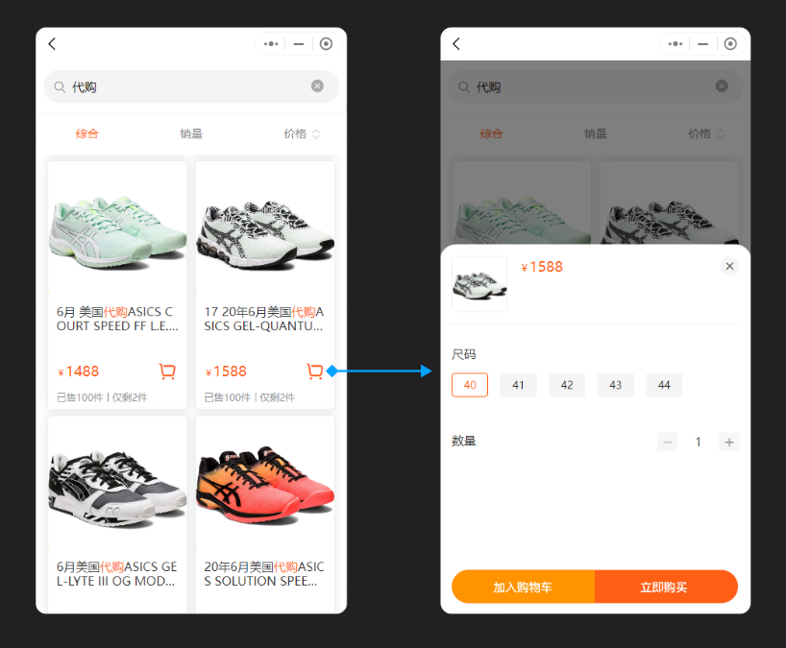Tap the cart icon beside ¥1588

pyautogui.click(x=315, y=372)
